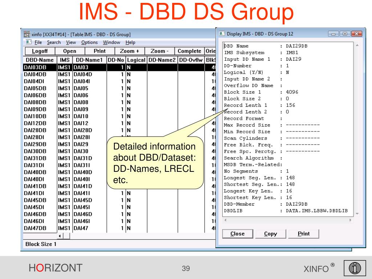Sort by the DBD-Name column header
The height and width of the screenshot is (279, 372).
[40, 60]
